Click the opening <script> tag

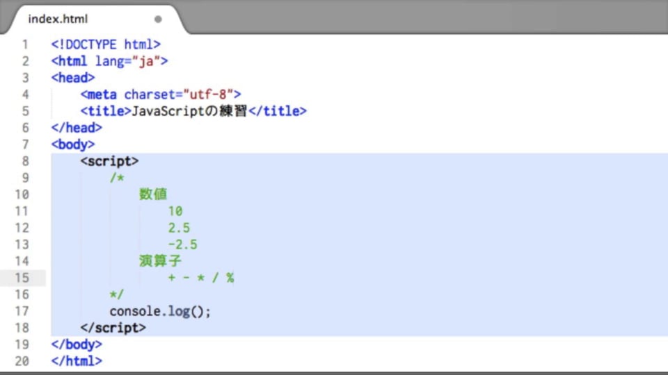pos(109,161)
